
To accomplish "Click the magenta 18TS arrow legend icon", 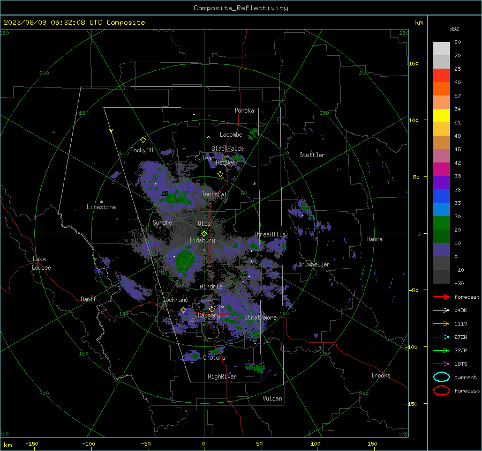I will [x=441, y=364].
